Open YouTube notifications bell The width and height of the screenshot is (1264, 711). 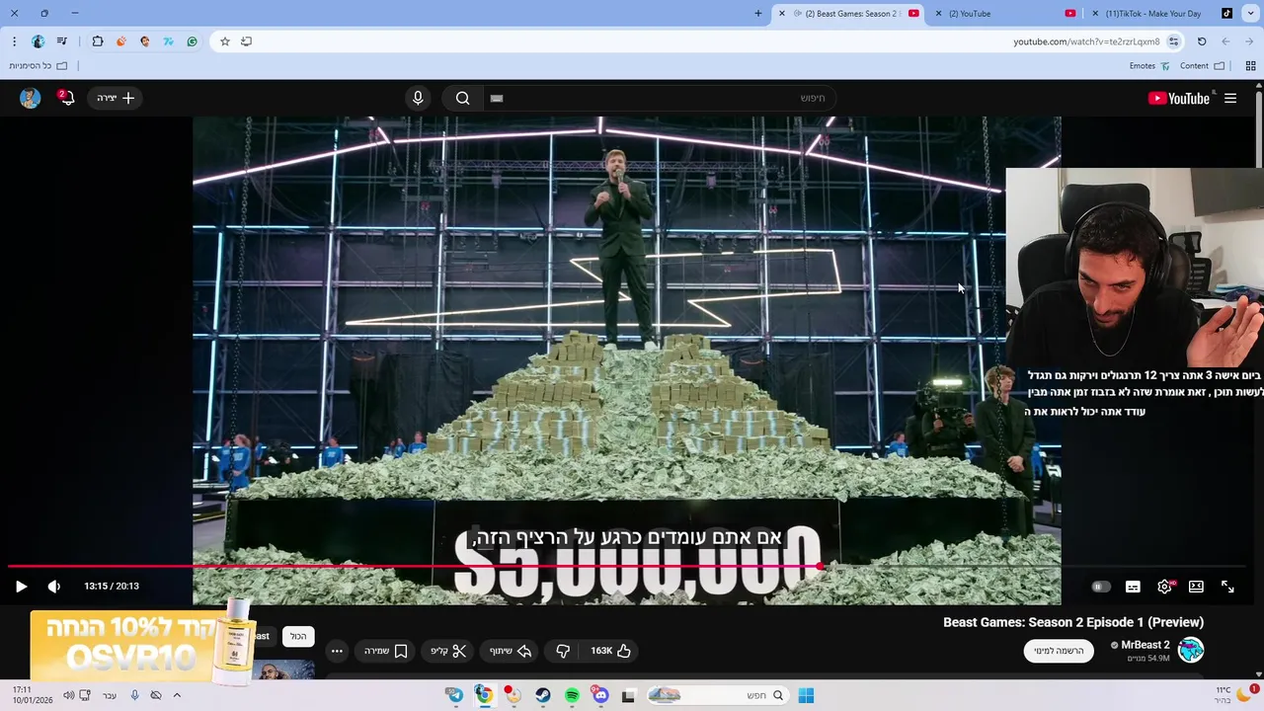(66, 98)
